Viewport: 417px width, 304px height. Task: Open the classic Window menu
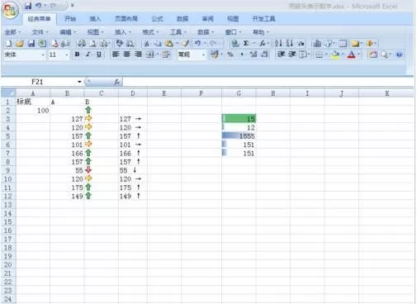(x=233, y=32)
